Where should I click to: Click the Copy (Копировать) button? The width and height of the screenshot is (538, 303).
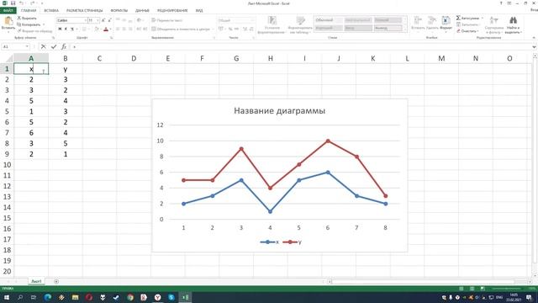click(29, 24)
